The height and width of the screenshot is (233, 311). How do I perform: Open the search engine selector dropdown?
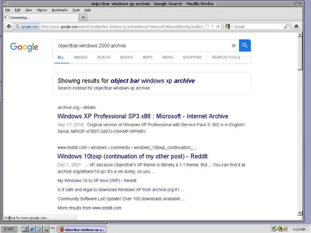point(229,27)
